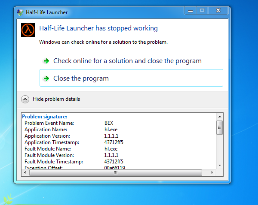Click the Fault Module Timestamp label

pyautogui.click(x=54, y=162)
